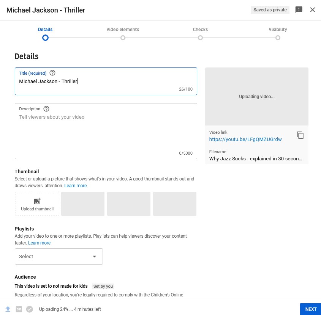Screen dimensions: 321x315
Task: Expand the Playlists Select dropdown
Action: tap(59, 256)
